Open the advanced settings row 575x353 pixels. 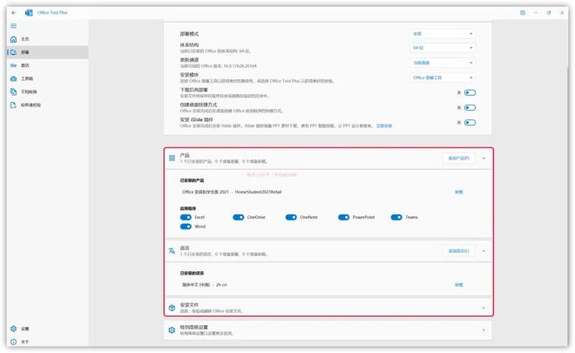(327, 329)
